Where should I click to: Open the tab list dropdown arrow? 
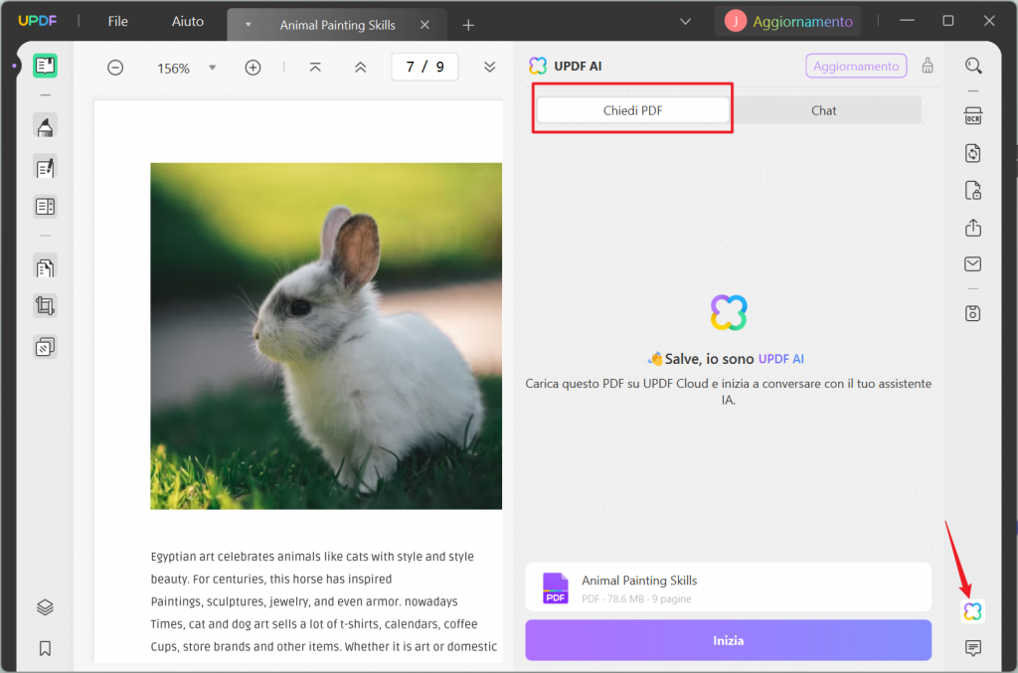point(248,25)
